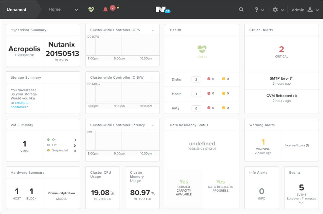Click yellow warning dot in Hosts row
This screenshot has width=323, height=214.
point(224,93)
